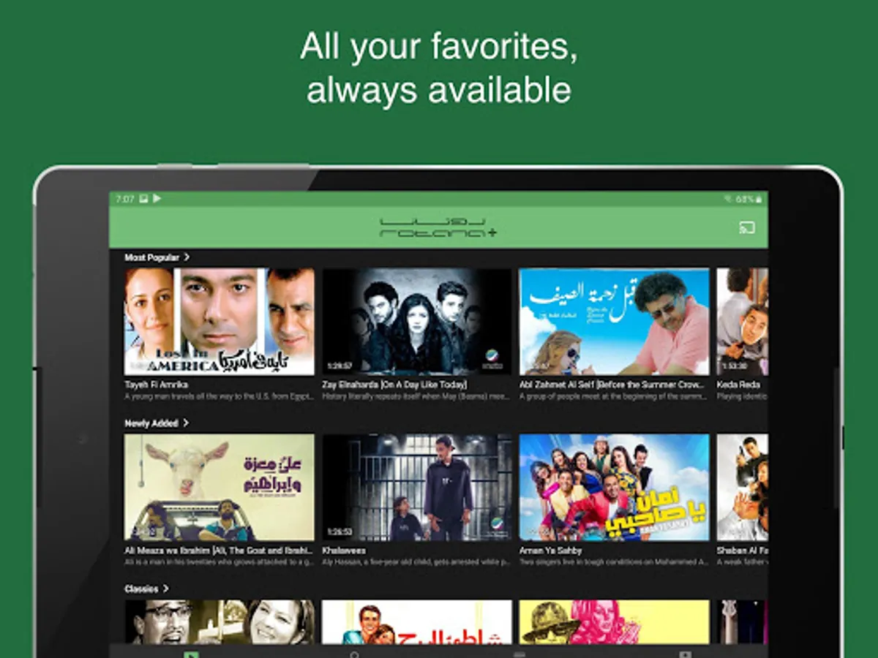878x658 pixels.
Task: Click description 'A young man travels all the way'
Action: pyautogui.click(x=219, y=396)
